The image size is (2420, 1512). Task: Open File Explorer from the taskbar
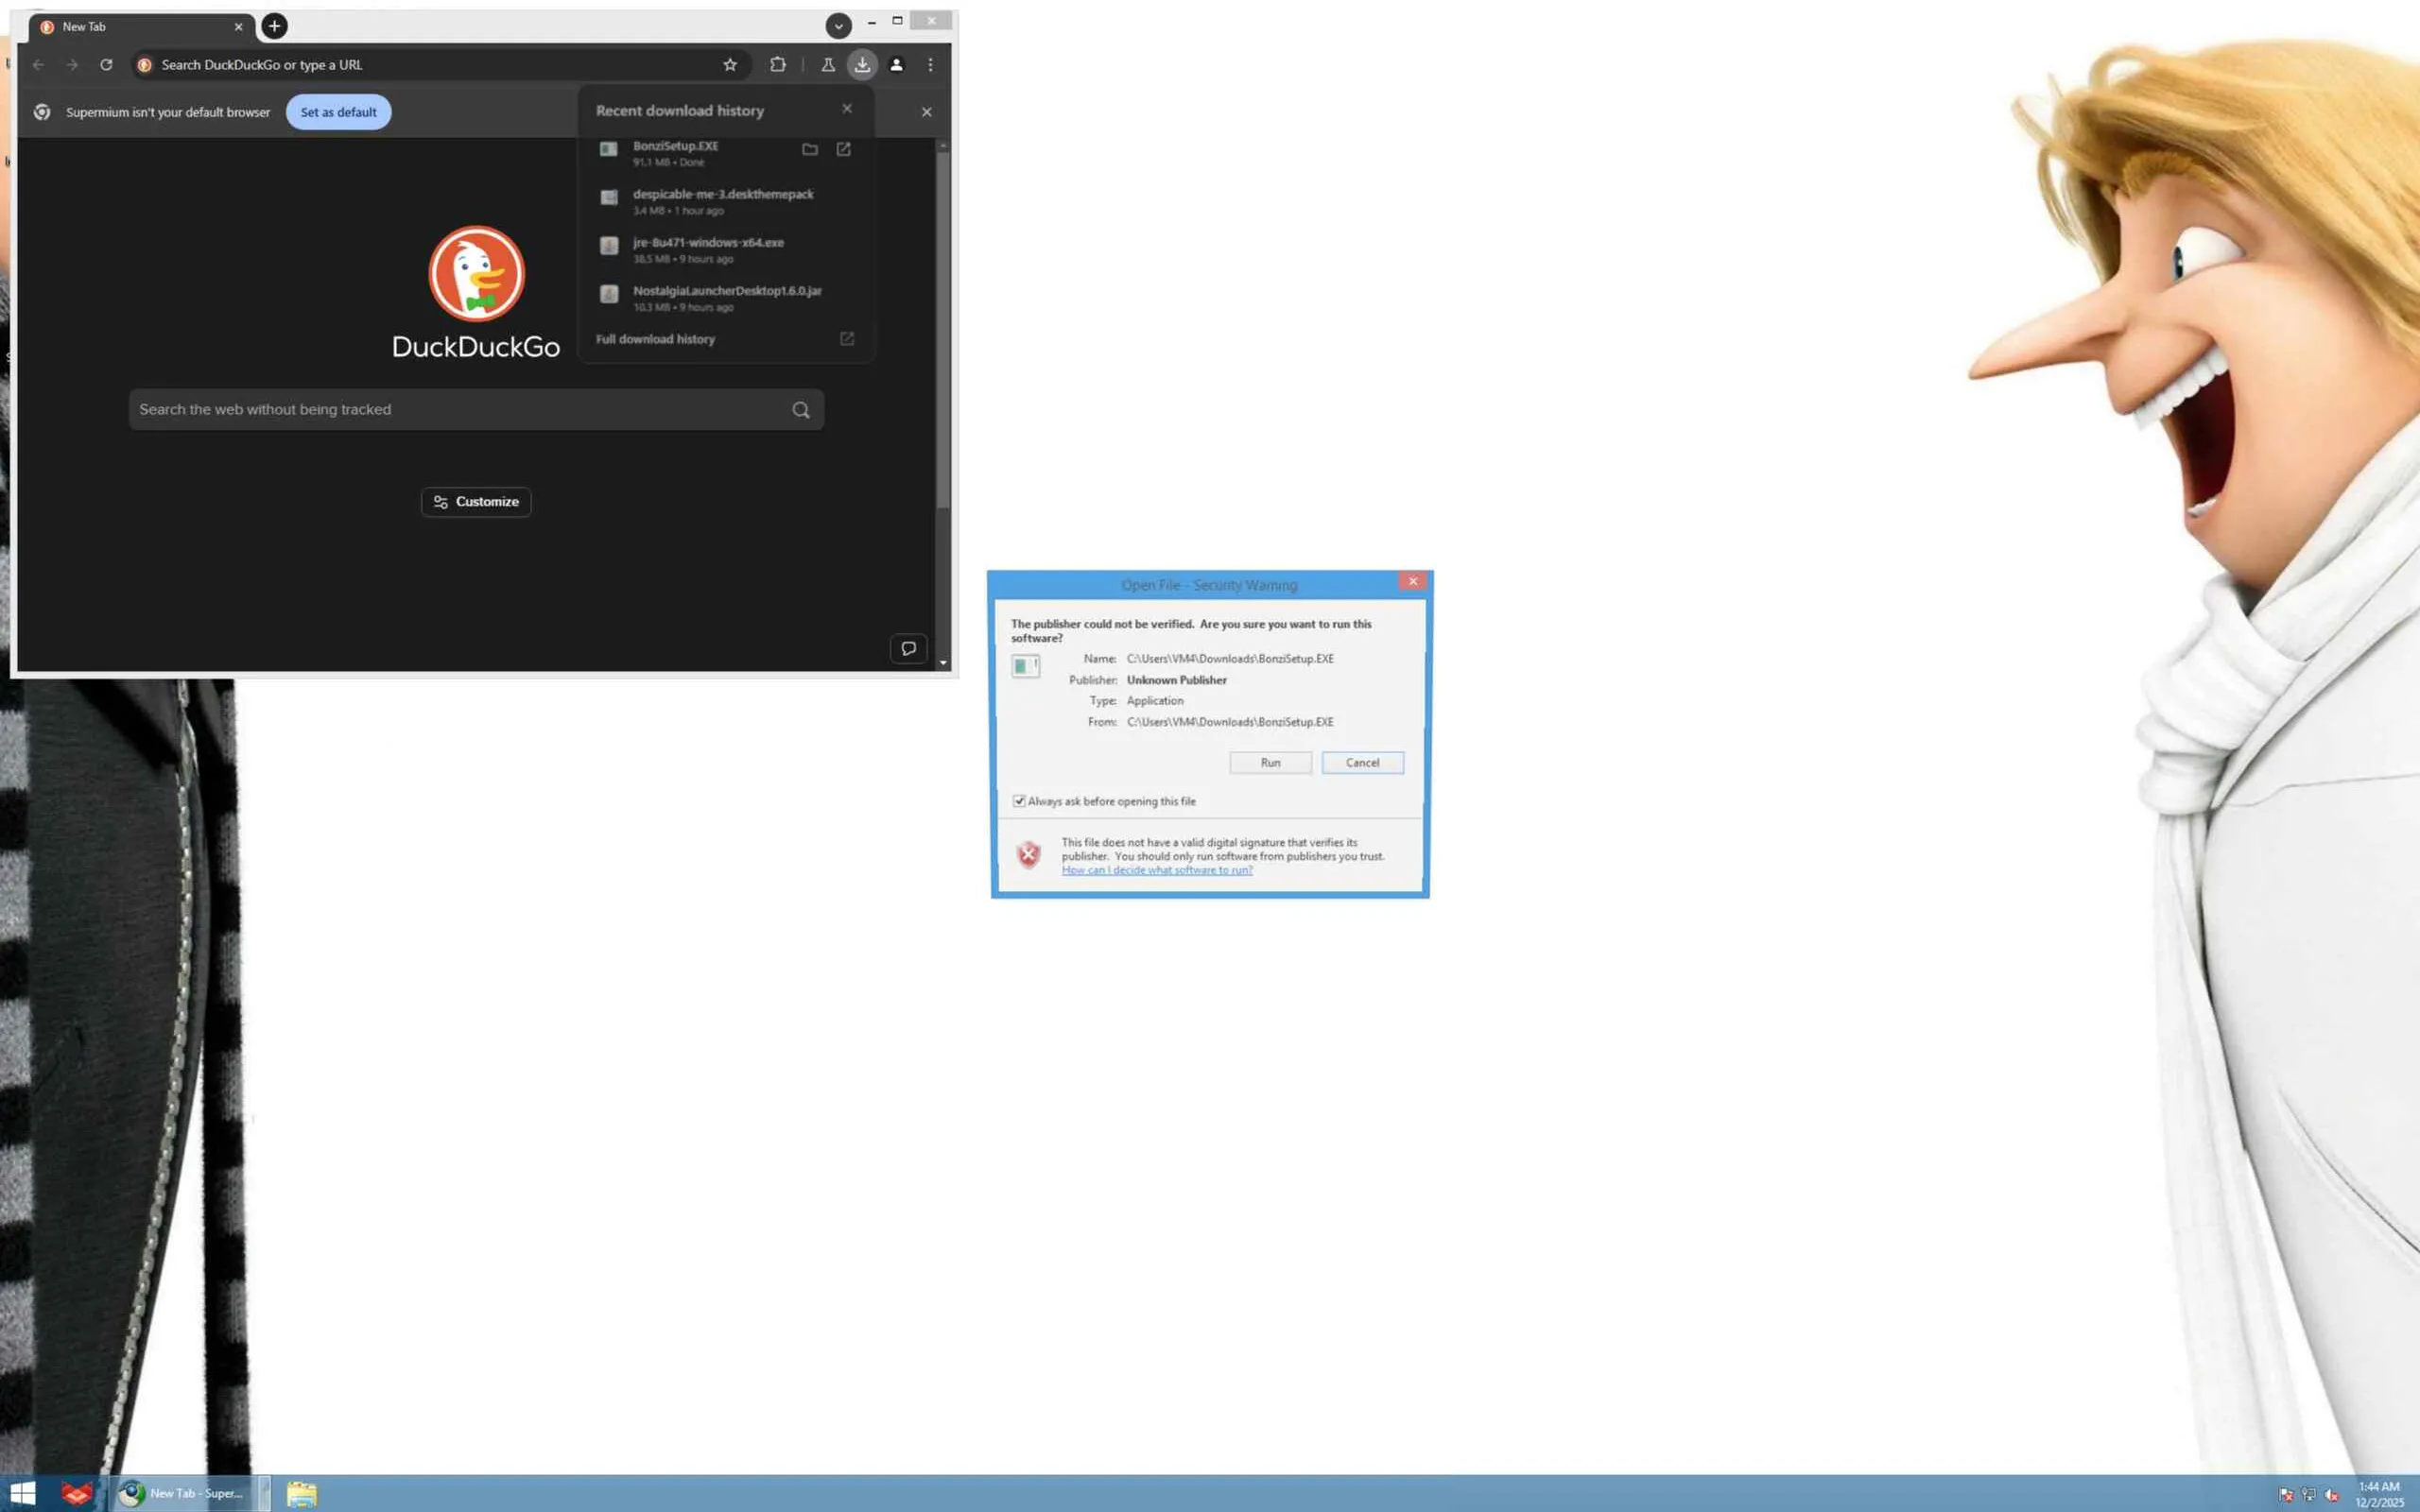(x=301, y=1494)
